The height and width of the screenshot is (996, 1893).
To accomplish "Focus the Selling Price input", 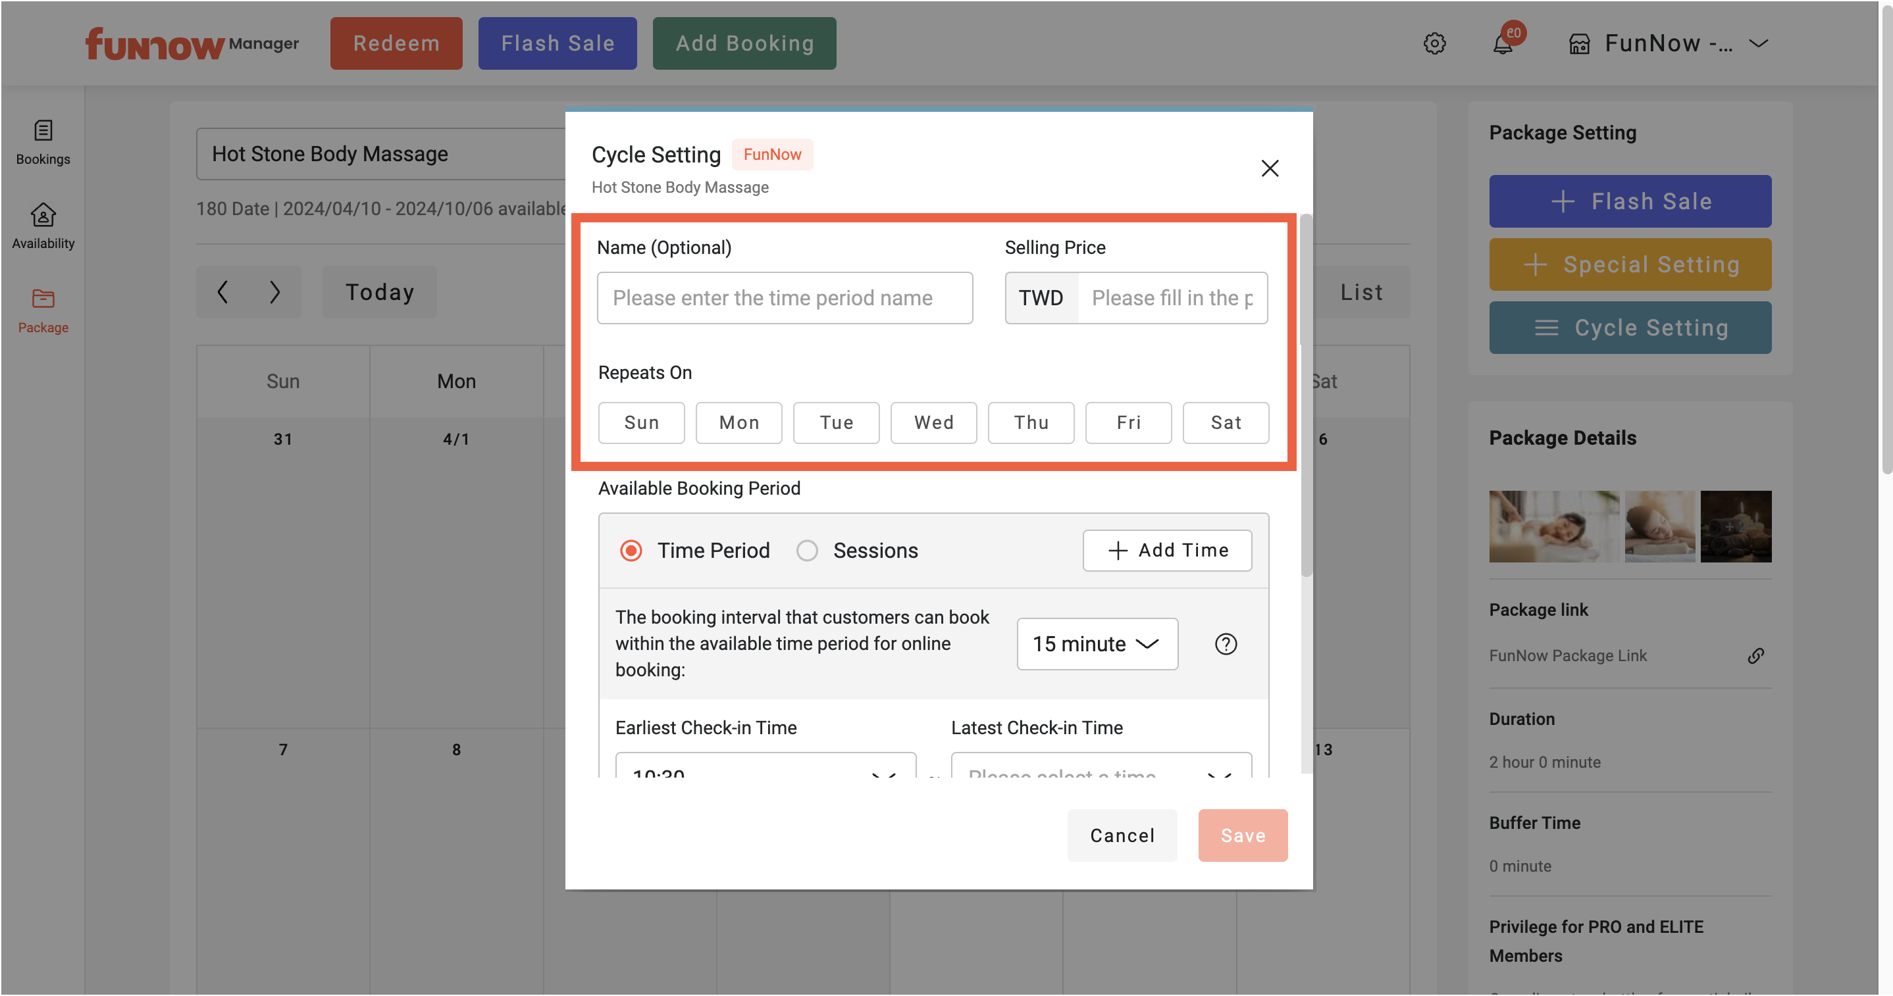I will click(1172, 297).
